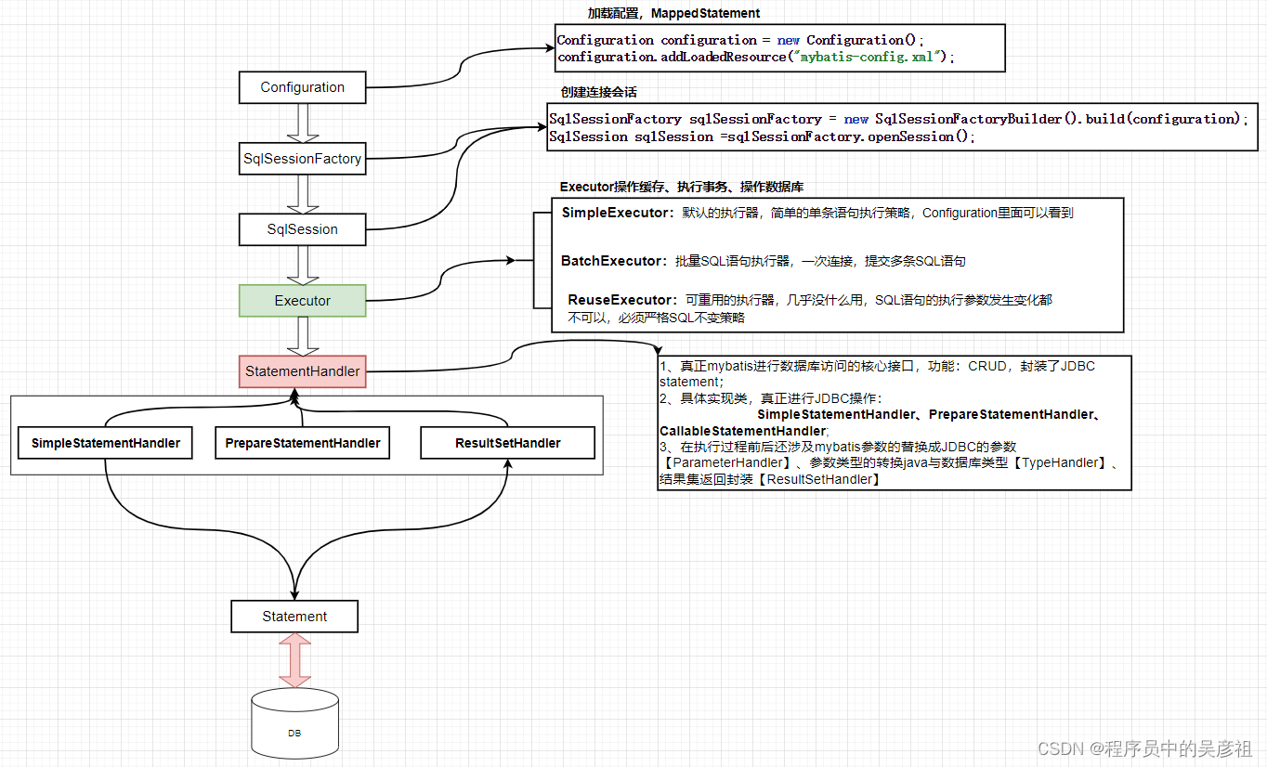Image resolution: width=1267 pixels, height=767 pixels.
Task: Select the Statement box
Action: 294,617
